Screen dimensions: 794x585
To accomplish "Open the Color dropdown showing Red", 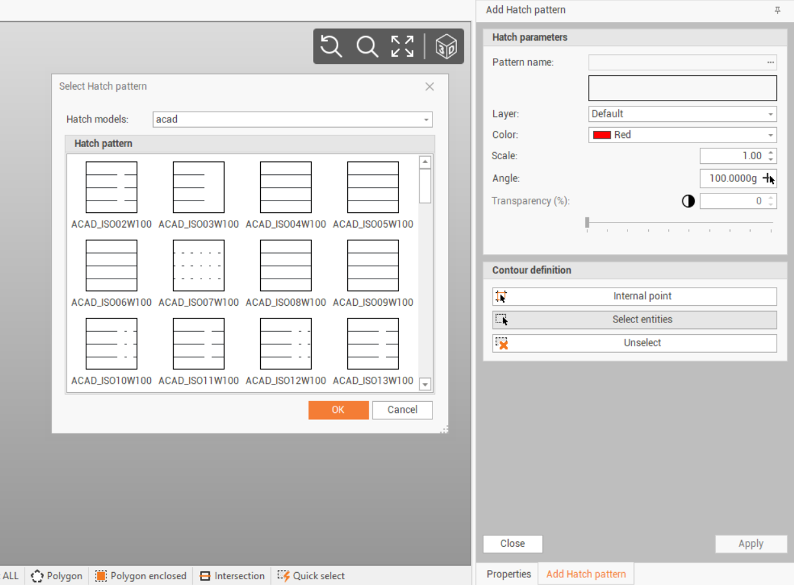I will coord(771,135).
